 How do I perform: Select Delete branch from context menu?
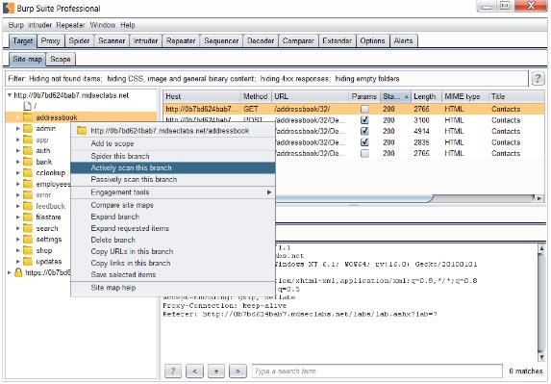(173, 240)
